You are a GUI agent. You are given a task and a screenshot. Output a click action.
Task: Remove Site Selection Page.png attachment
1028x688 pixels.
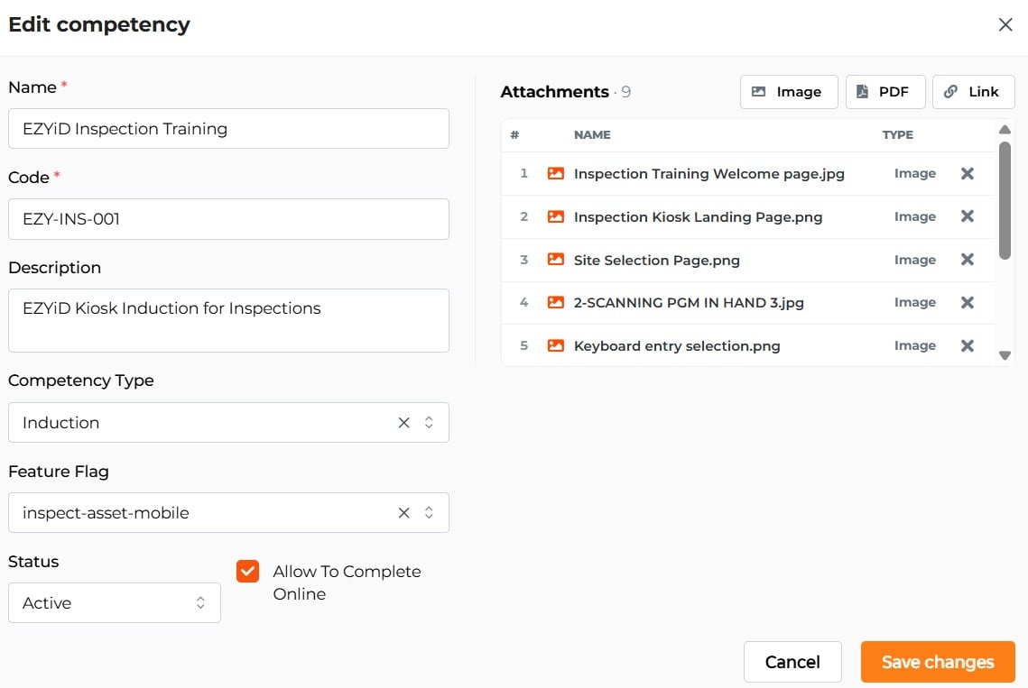967,260
